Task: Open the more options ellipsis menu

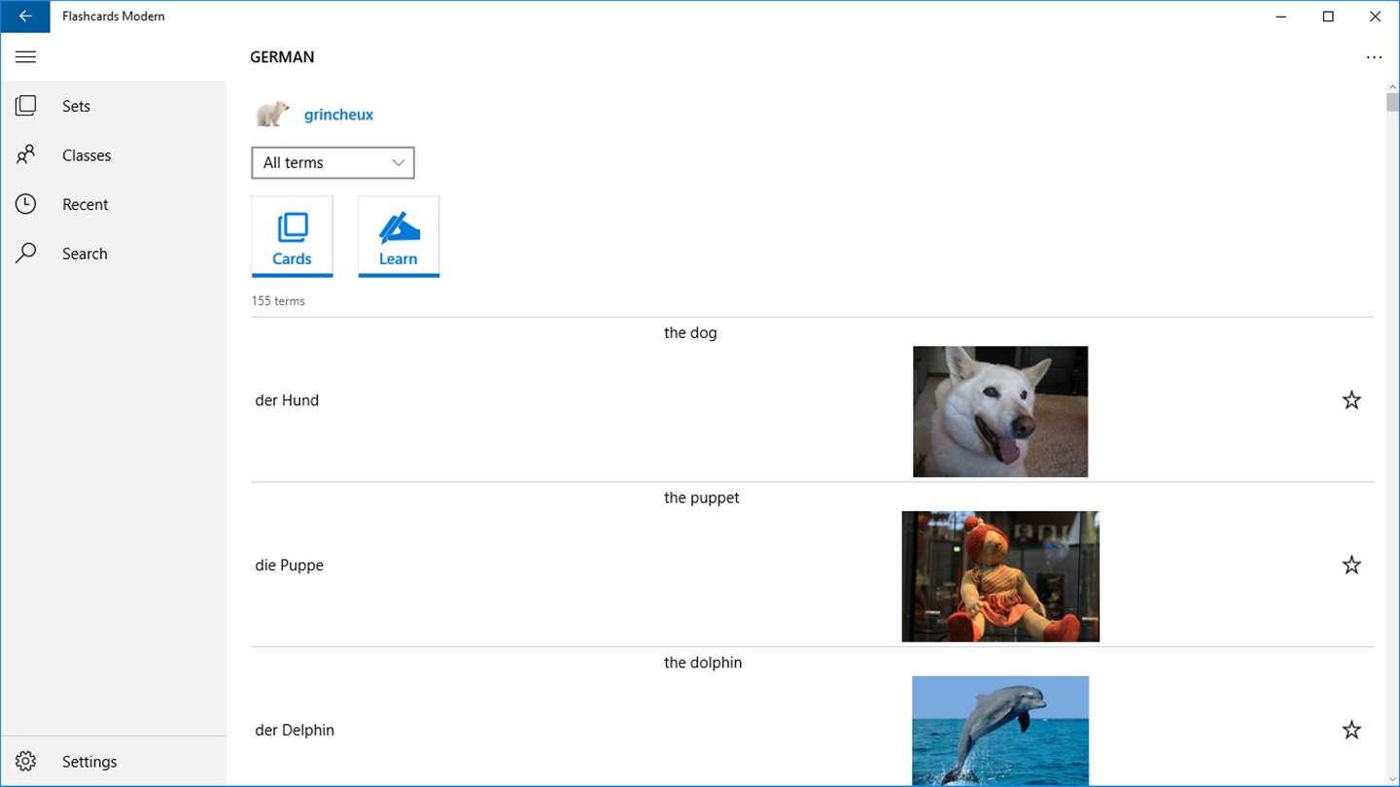Action: point(1374,57)
